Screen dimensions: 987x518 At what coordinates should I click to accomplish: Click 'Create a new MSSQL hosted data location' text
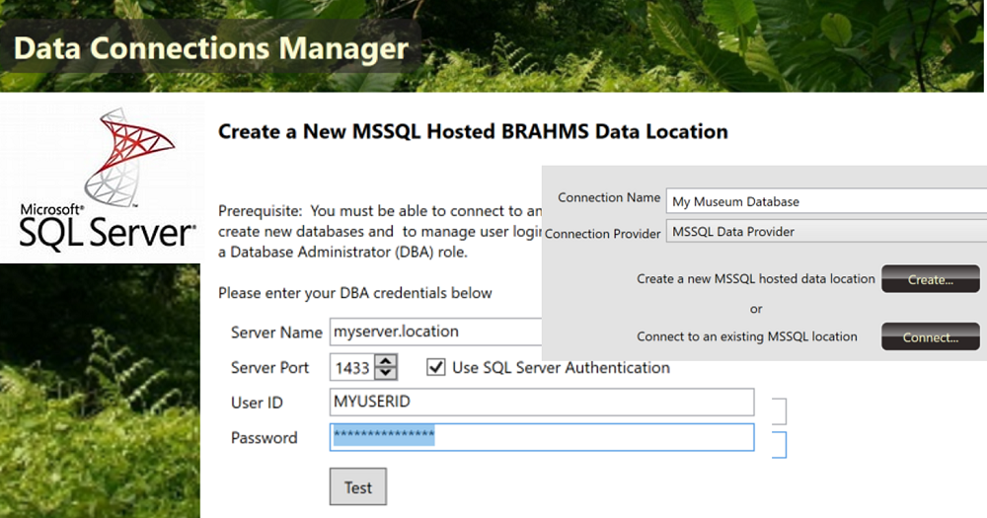(755, 279)
